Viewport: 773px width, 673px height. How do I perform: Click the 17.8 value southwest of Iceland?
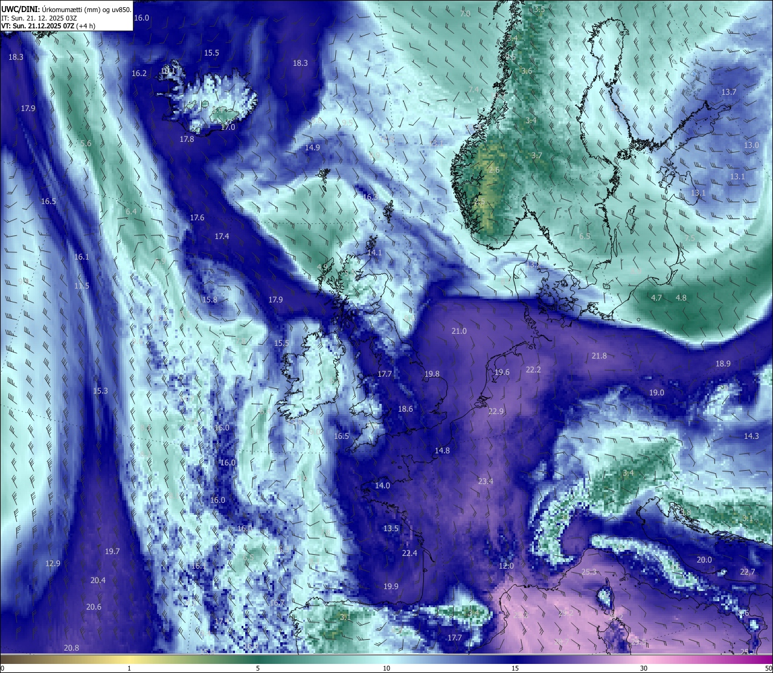(187, 139)
